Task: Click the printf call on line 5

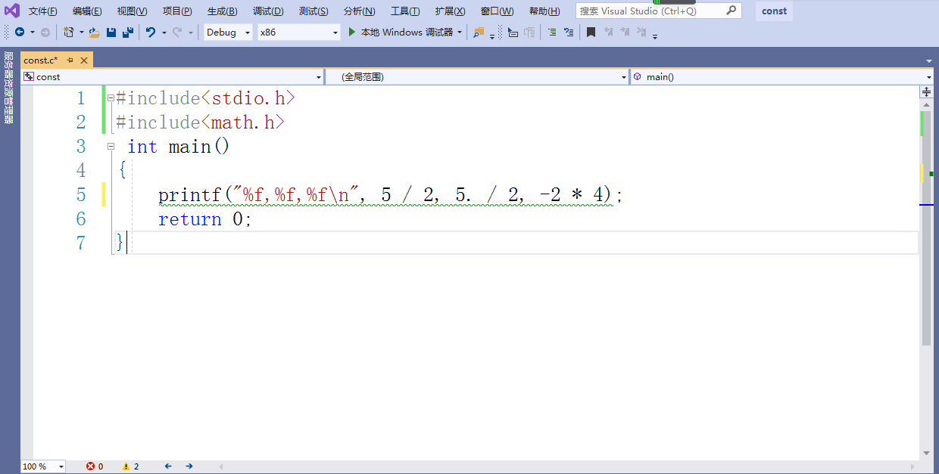Action: click(x=390, y=195)
